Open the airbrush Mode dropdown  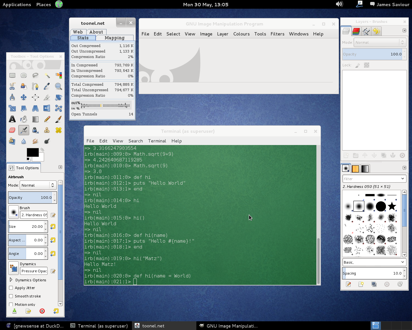point(38,185)
